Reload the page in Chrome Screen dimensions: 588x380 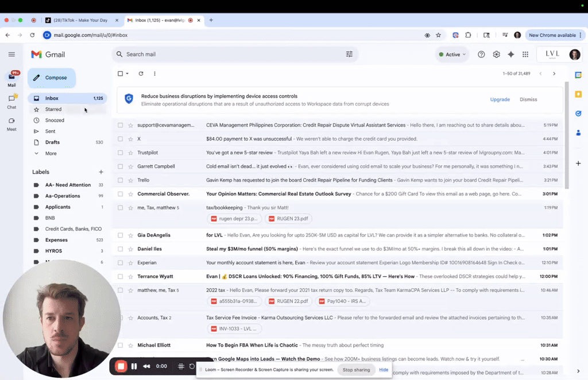[32, 35]
